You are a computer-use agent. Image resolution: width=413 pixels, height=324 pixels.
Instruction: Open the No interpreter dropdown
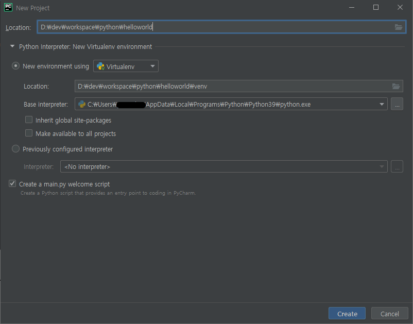click(223, 166)
